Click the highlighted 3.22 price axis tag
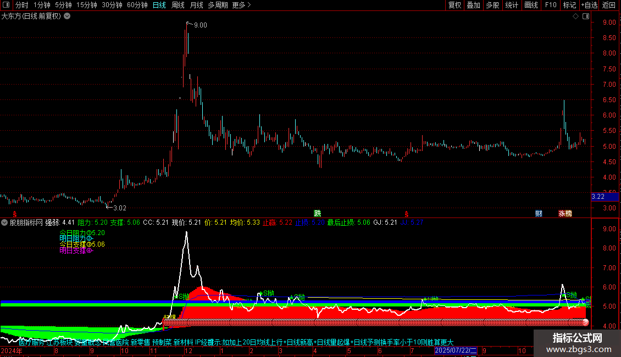The width and height of the screenshot is (621, 357). tap(605, 197)
